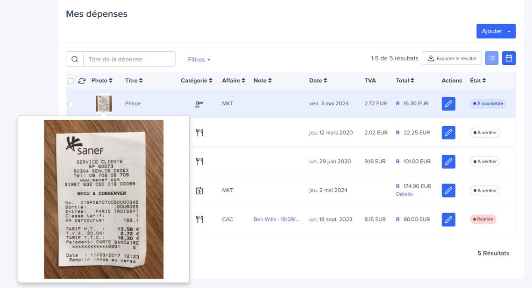Edit the 22.25 EUR expense
This screenshot has height=288, width=532.
[x=448, y=133]
